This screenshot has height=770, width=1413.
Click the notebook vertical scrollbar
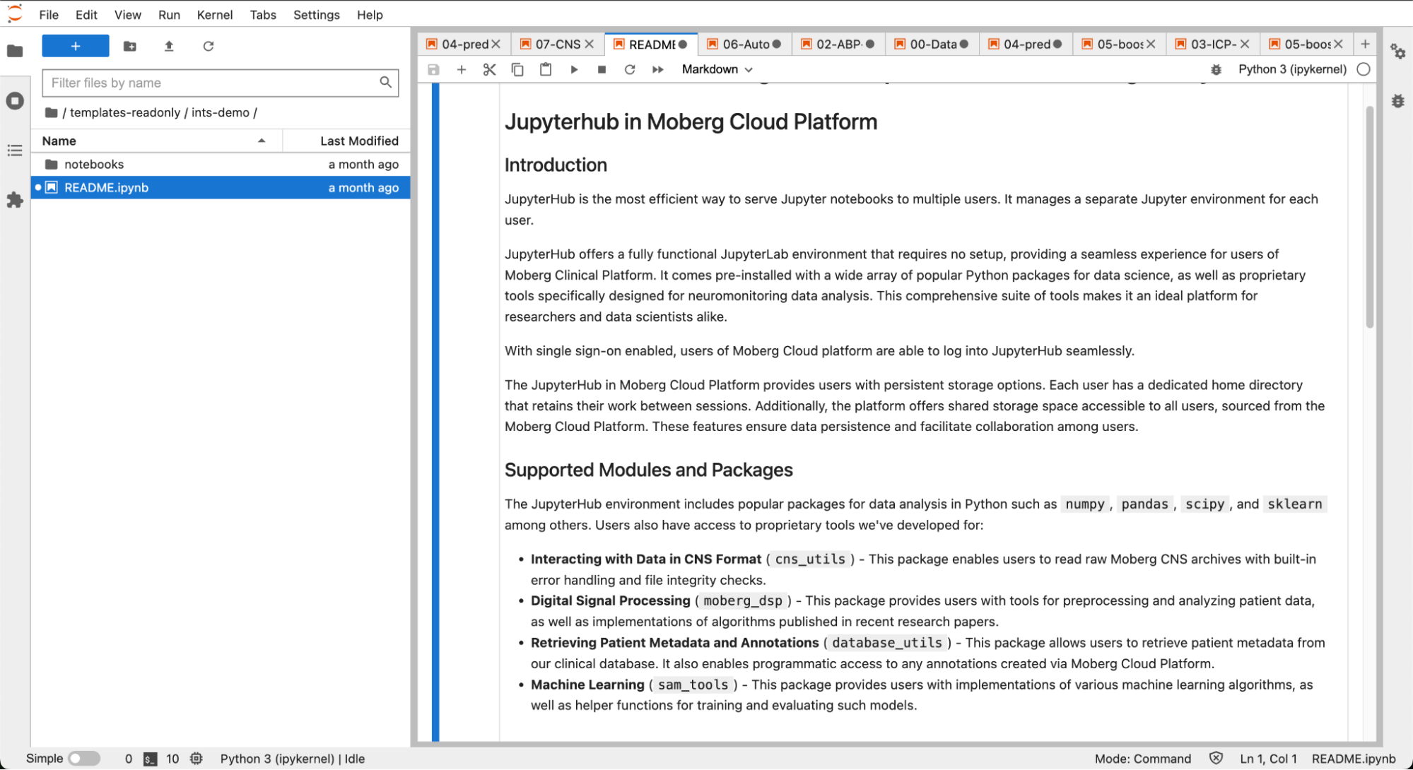[x=1369, y=216]
